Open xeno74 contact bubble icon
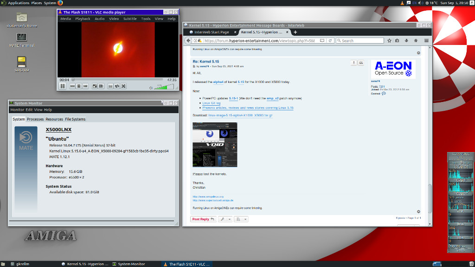This screenshot has width=475, height=267. coord(384,94)
